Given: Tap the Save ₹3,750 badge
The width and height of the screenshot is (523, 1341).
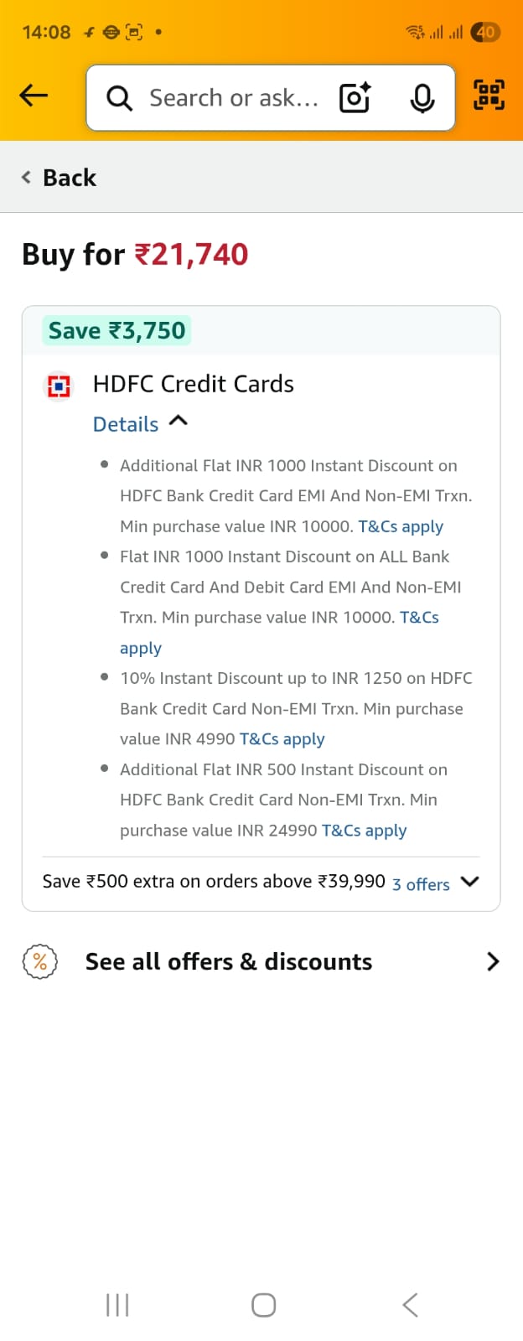Looking at the screenshot, I should point(117,330).
